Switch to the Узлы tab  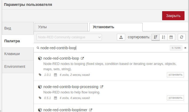click(x=61, y=27)
